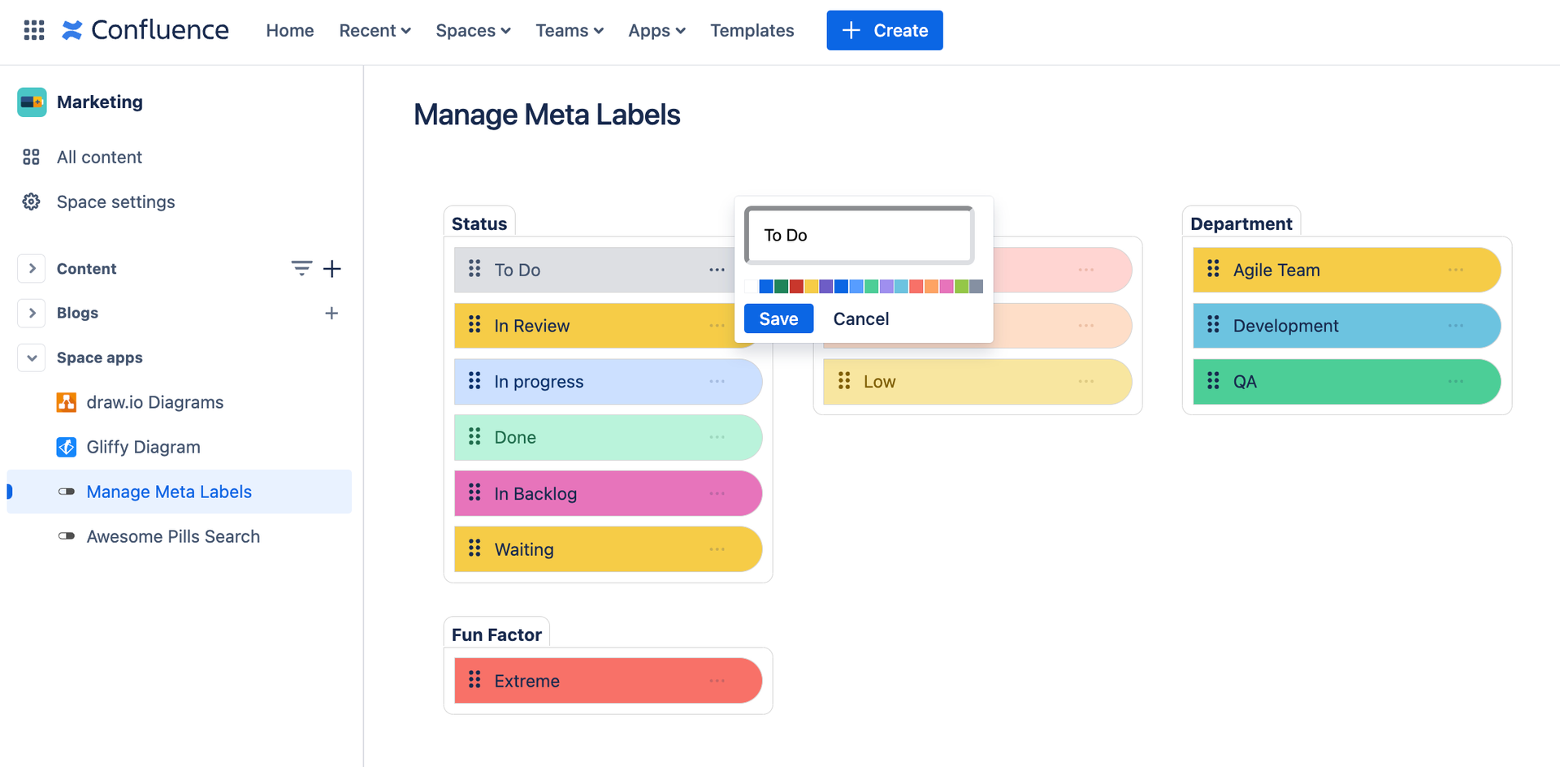Open the options menu on the QA label
This screenshot has height=767, width=1560.
(1454, 381)
